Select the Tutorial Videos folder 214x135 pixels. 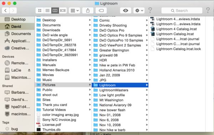pos(63,109)
